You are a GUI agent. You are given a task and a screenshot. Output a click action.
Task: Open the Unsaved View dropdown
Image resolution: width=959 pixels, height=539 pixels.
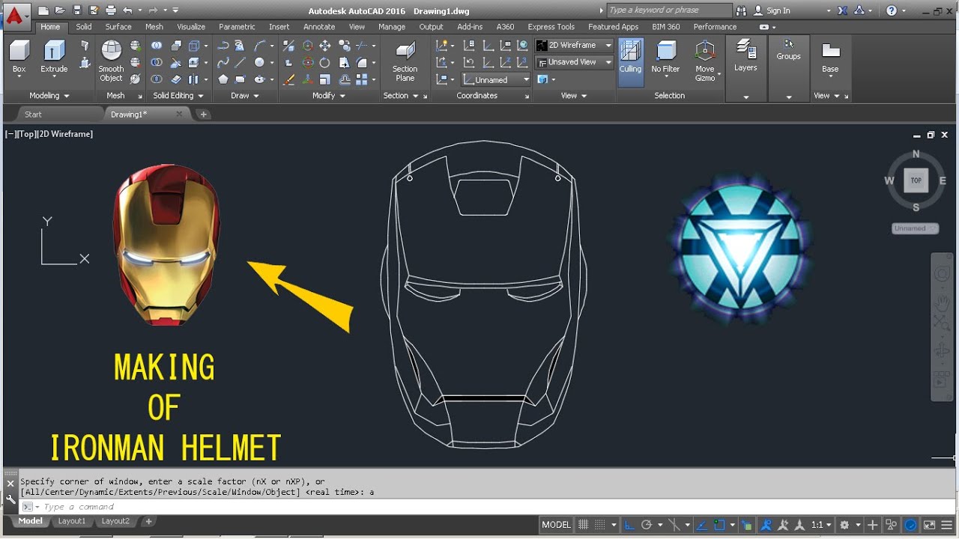[575, 62]
